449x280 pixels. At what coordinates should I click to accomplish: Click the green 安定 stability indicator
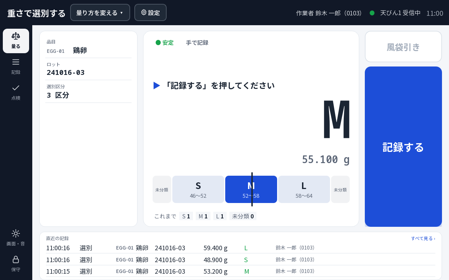(165, 43)
